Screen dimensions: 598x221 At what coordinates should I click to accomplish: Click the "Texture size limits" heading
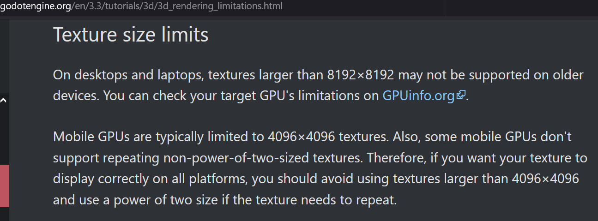tap(131, 35)
